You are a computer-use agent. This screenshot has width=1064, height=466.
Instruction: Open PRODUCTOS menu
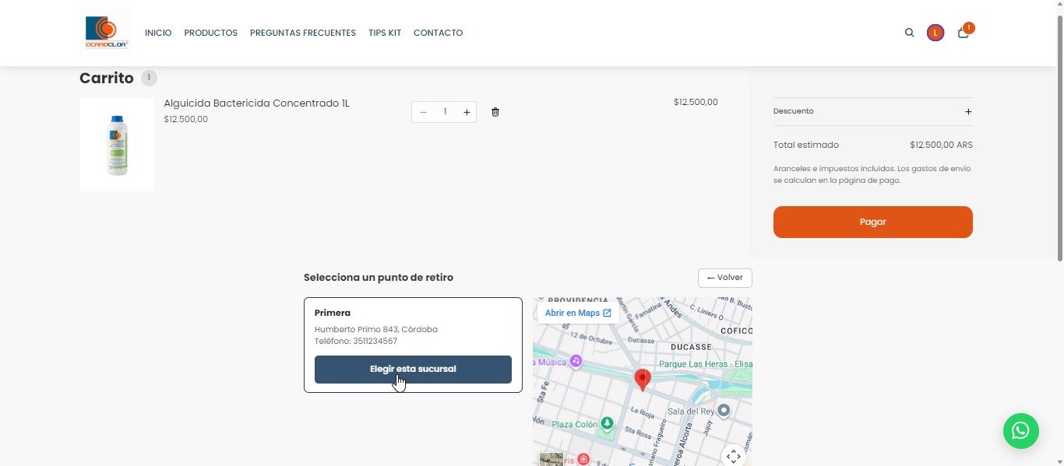click(x=210, y=33)
